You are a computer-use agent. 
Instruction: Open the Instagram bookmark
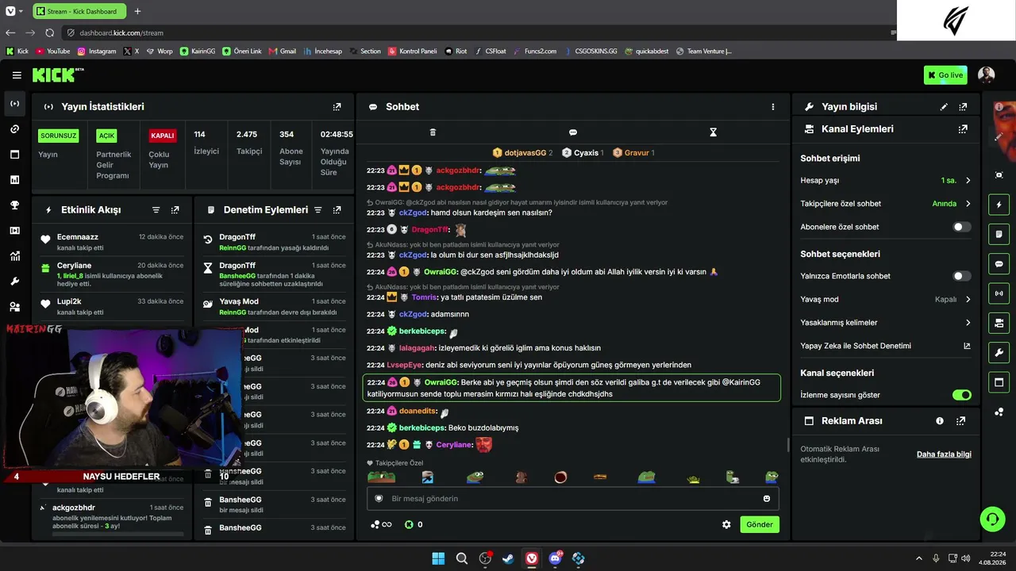[97, 52]
